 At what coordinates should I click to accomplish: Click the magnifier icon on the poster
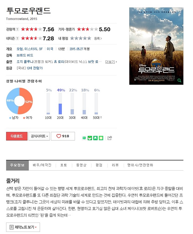point(179,81)
